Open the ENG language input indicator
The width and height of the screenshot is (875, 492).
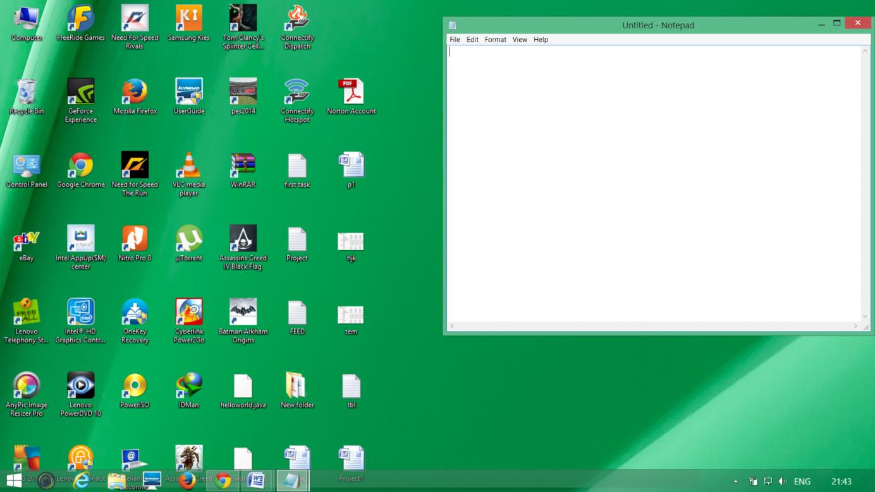click(802, 481)
